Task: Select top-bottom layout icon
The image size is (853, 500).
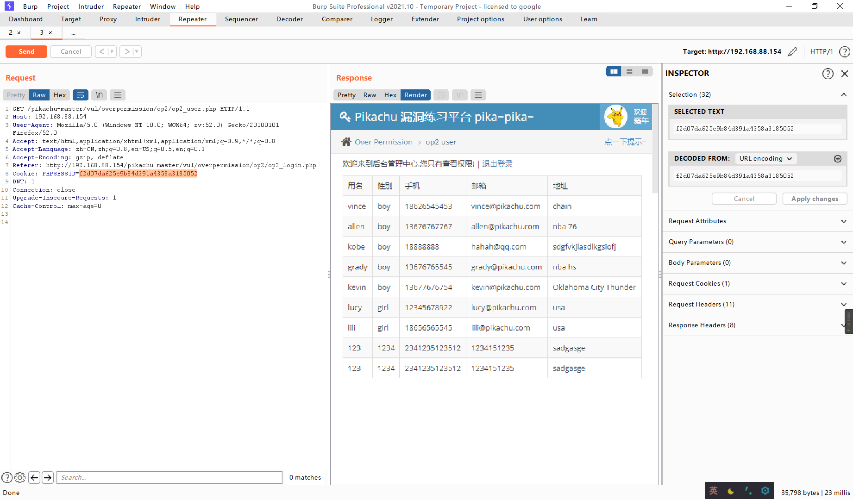Action: [x=629, y=71]
